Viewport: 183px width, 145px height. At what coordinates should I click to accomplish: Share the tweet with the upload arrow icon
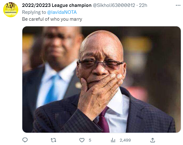coord(152,140)
